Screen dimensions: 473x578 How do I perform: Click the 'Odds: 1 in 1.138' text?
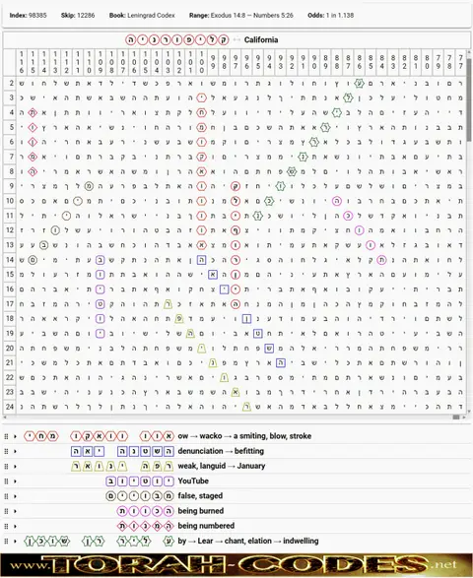330,16
